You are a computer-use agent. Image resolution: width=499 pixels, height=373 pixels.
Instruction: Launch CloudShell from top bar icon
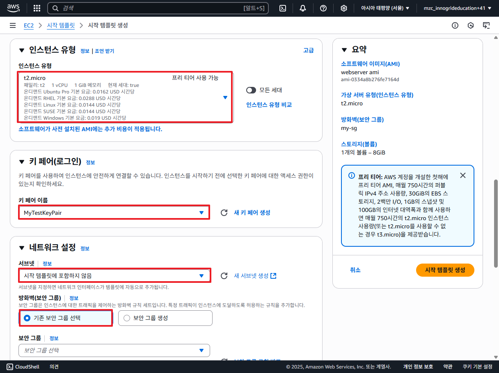(x=283, y=8)
